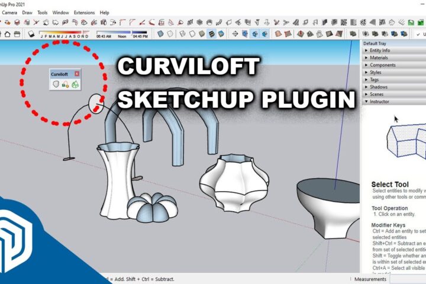Open the Help menu

104,12
